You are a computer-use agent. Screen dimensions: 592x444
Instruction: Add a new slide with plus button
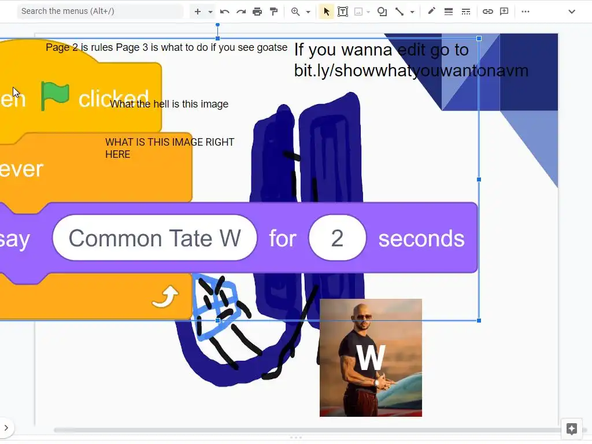click(x=198, y=12)
